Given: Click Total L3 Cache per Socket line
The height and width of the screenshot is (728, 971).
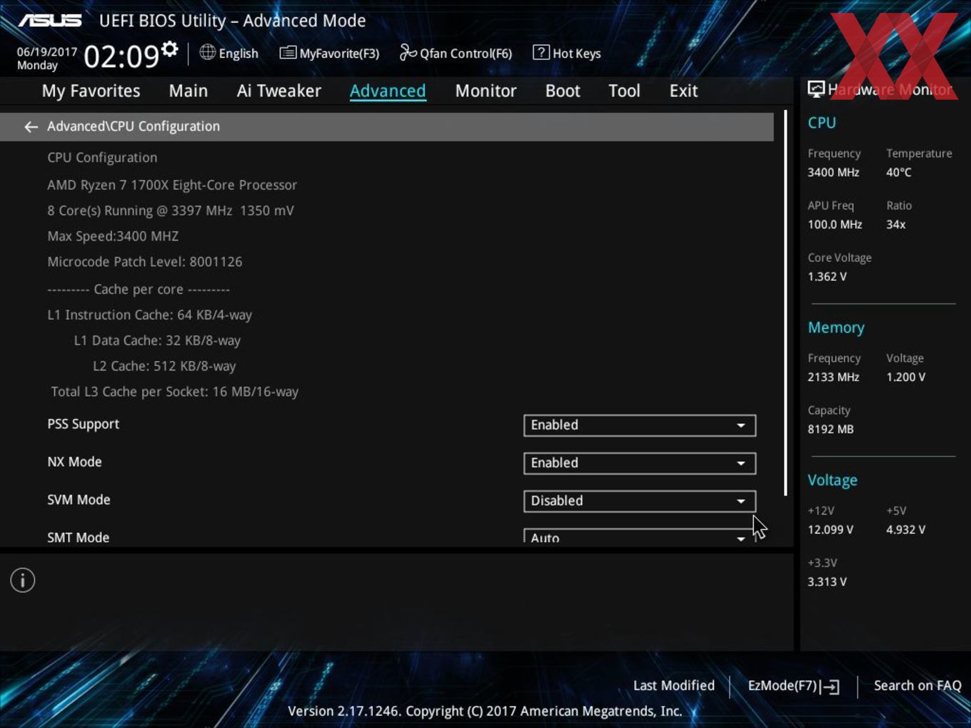Looking at the screenshot, I should point(175,392).
